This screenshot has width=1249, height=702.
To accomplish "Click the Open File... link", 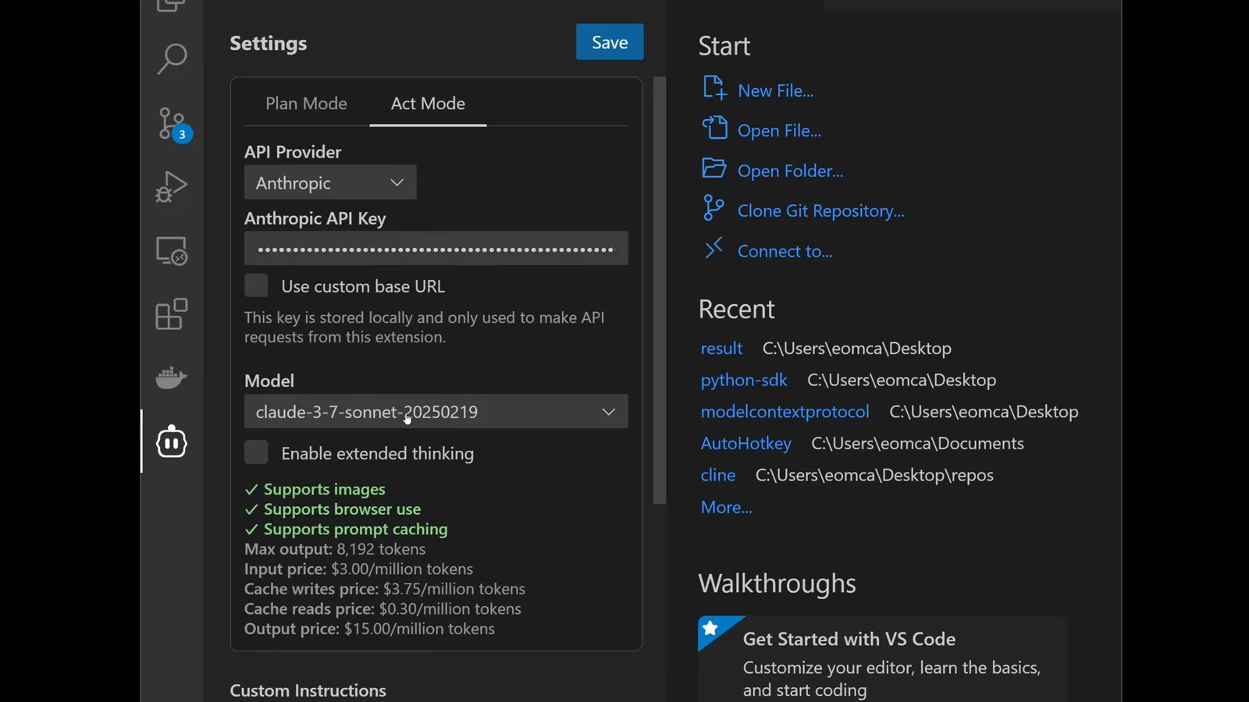I will pos(779,130).
